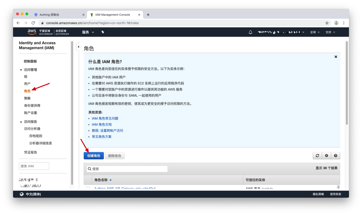Viewport: 362px width, 215px height.
Task: Open 身份提供商 in sidebar
Action: 32,105
